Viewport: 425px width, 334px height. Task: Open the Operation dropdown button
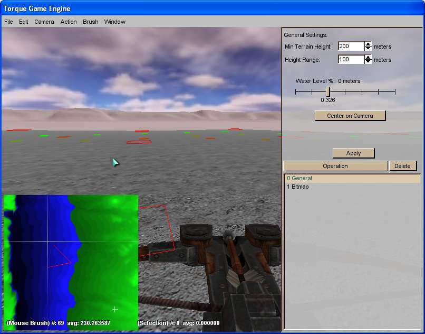point(335,166)
